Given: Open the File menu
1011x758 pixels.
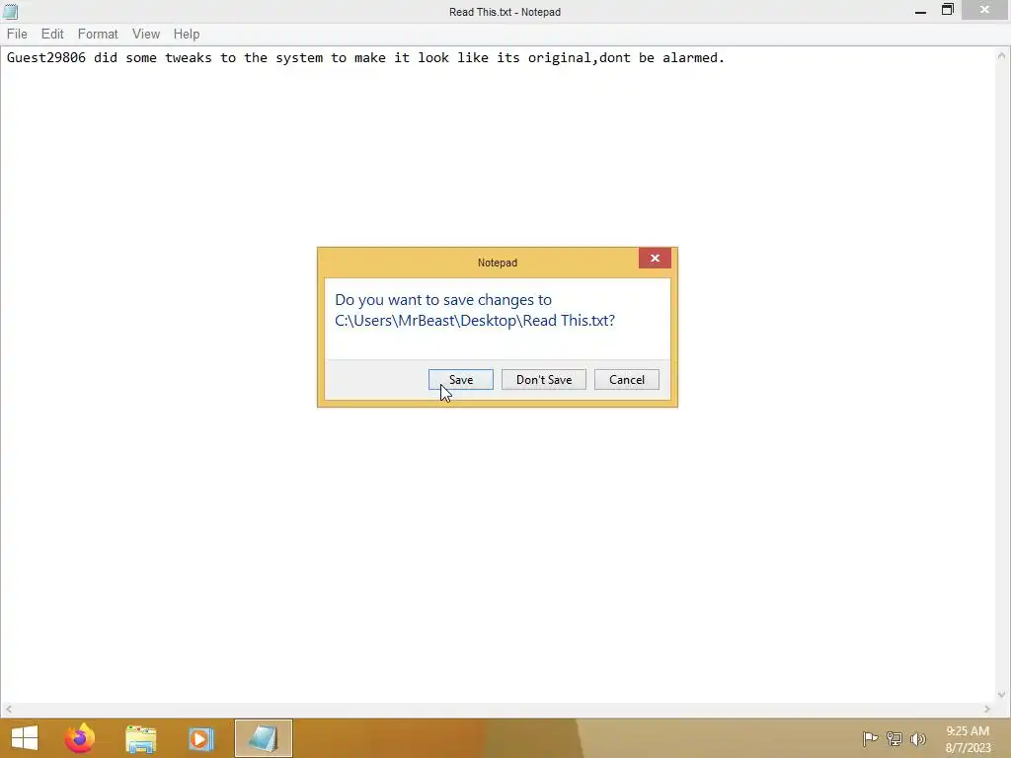Looking at the screenshot, I should click(x=17, y=35).
